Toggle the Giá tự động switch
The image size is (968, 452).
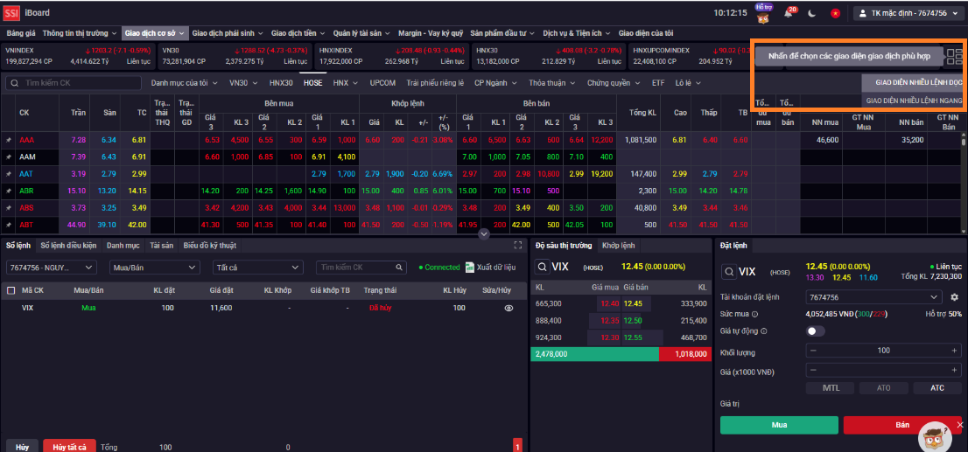point(816,331)
